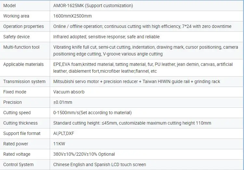
Task: Click the Rated voltage row label
Action: click(17, 154)
